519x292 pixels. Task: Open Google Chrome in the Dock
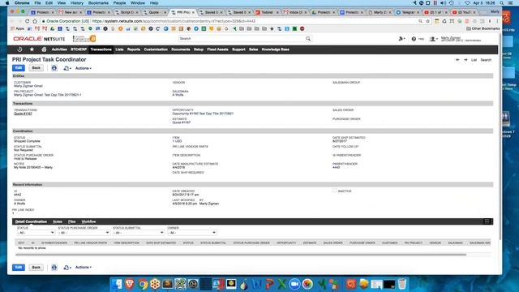pos(143,284)
